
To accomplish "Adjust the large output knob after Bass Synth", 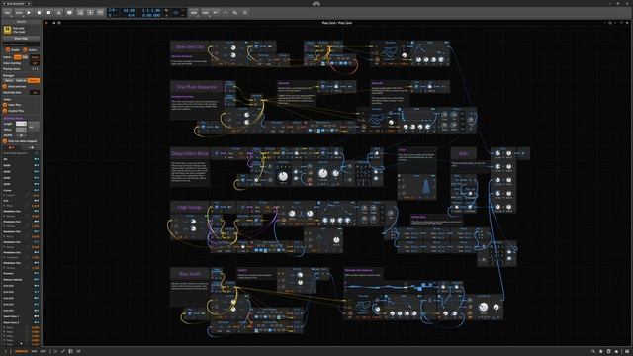I will point(484,308).
